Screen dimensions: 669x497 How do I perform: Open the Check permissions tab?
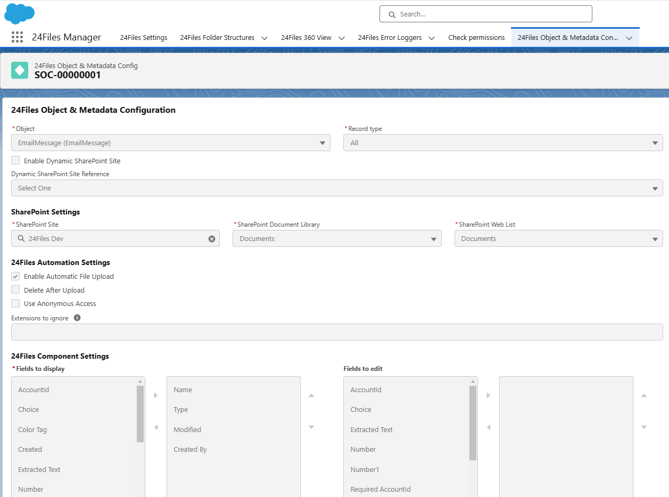tap(476, 38)
